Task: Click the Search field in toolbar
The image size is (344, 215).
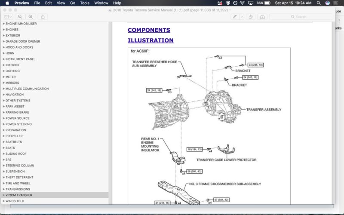Action: click(x=301, y=17)
